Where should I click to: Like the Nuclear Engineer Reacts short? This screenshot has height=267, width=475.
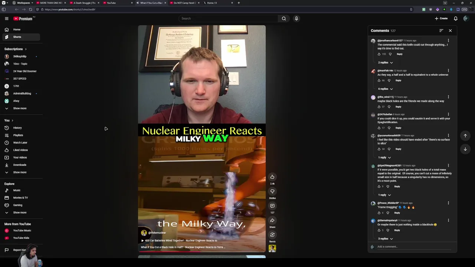(272, 177)
